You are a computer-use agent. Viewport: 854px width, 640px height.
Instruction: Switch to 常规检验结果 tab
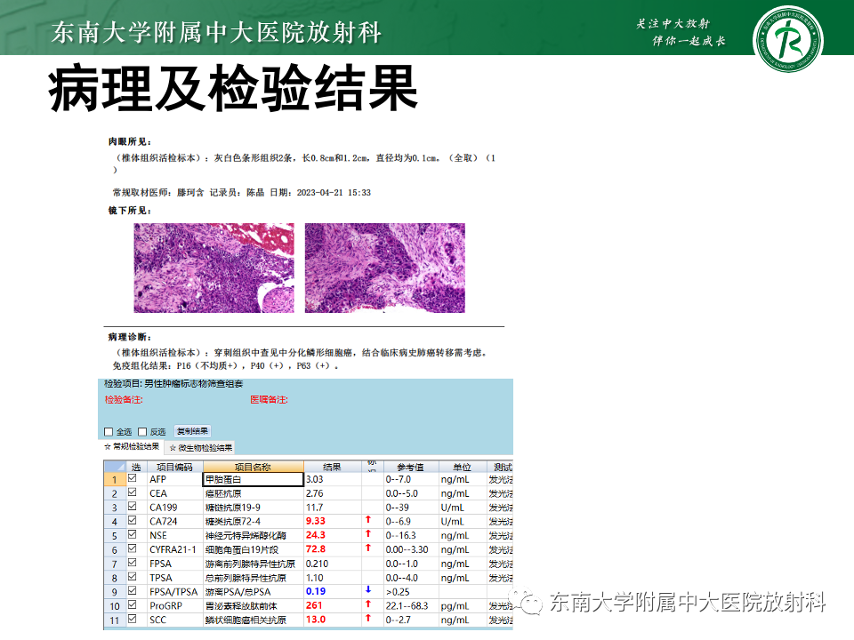pyautogui.click(x=133, y=447)
